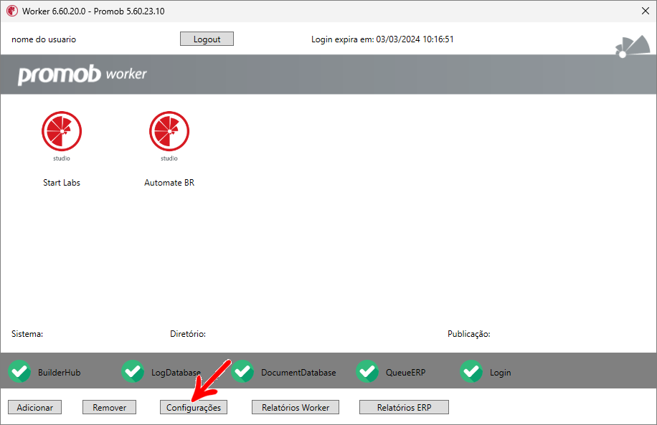
Task: Click the 'Login' status label
Action: (501, 372)
